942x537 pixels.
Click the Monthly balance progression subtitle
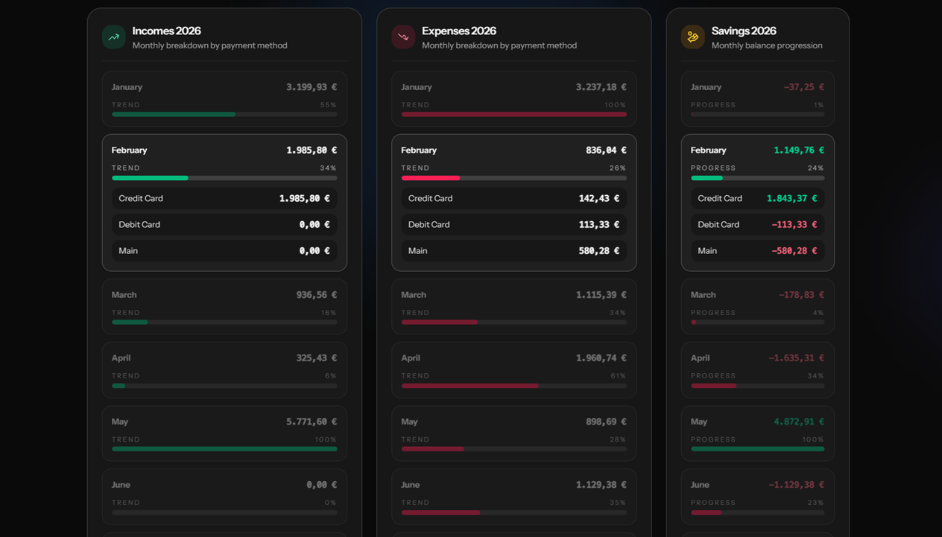click(x=767, y=45)
